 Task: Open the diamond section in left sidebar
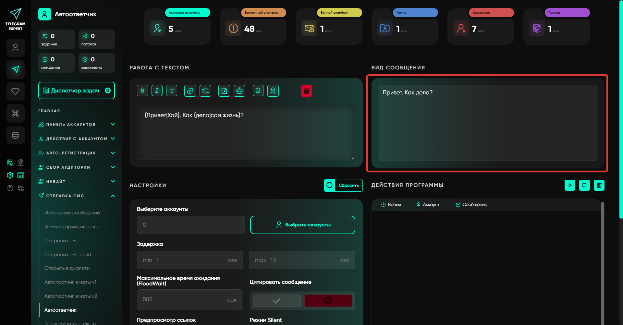[x=15, y=91]
